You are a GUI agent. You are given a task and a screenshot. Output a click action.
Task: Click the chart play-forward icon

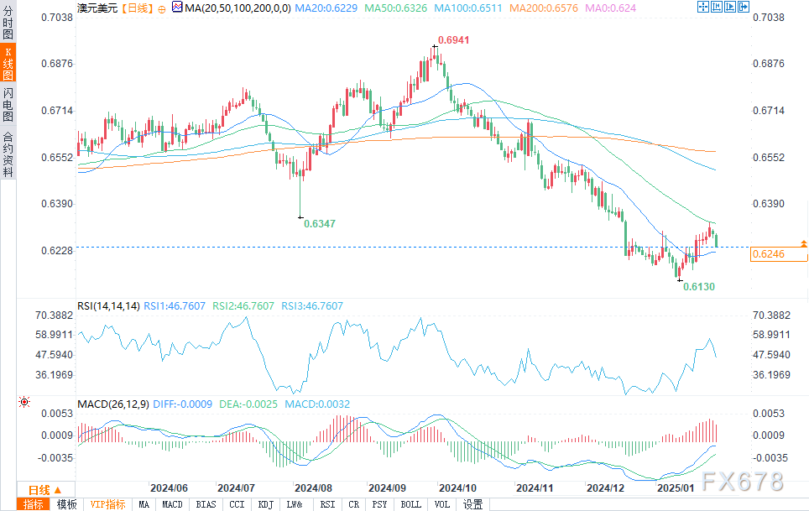(x=729, y=7)
